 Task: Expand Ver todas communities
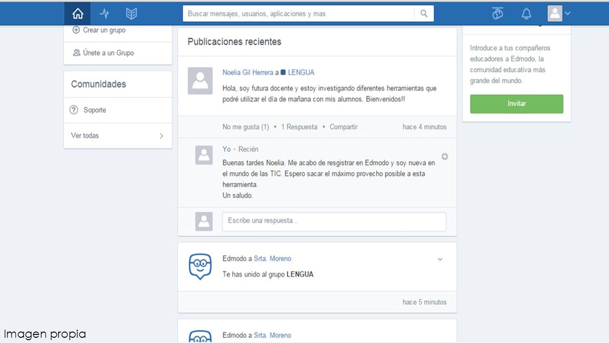[x=118, y=136]
